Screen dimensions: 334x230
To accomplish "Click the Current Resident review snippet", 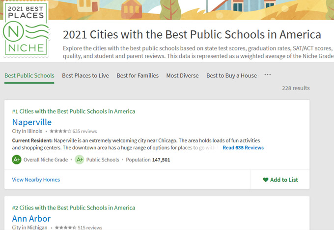I will 136,144.
